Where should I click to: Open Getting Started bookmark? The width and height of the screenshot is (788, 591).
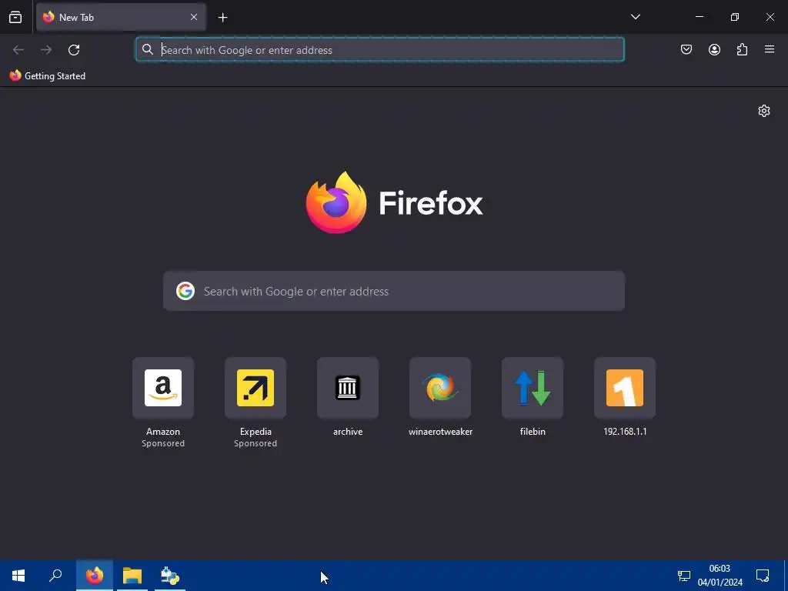pyautogui.click(x=47, y=76)
